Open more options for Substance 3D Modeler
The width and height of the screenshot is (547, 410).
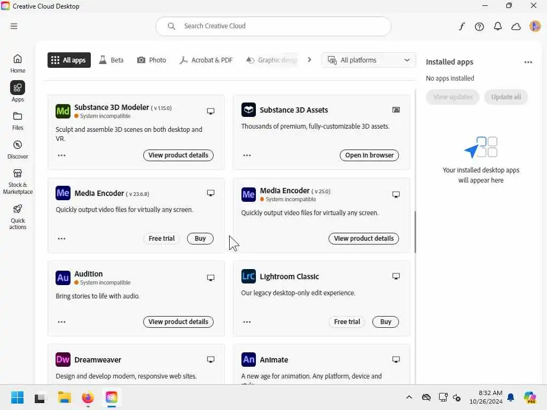(x=62, y=155)
